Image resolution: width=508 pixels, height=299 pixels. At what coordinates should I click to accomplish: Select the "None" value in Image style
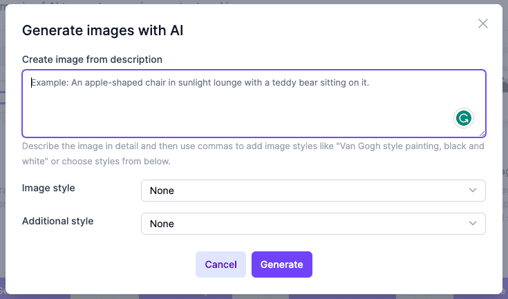tap(162, 191)
